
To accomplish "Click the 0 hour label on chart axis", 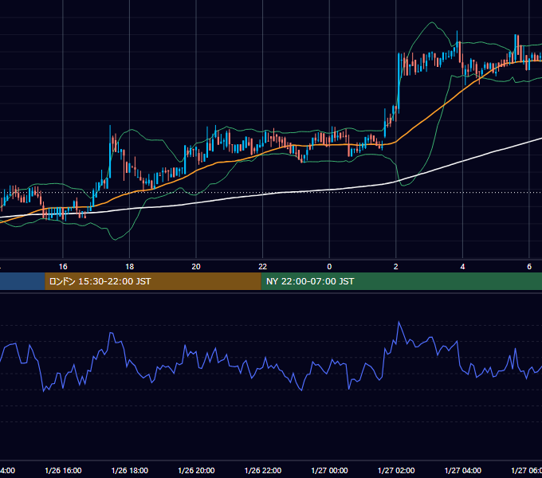I will pos(329,267).
